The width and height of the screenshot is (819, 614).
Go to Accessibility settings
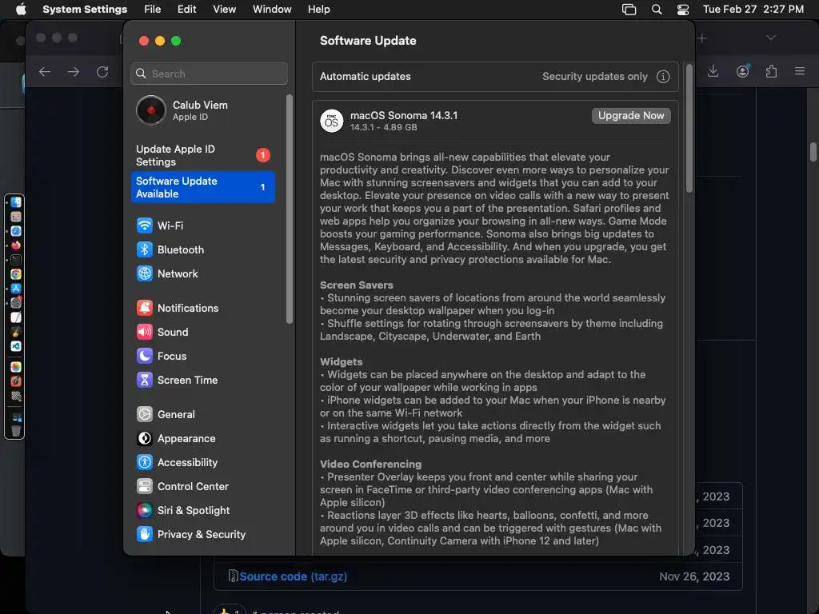[177, 463]
